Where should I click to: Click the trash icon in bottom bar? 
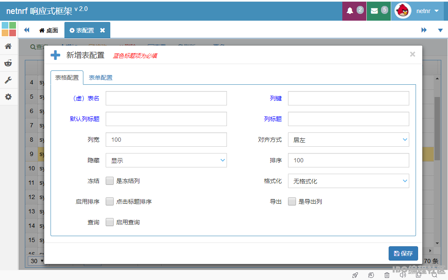[x=387, y=275]
